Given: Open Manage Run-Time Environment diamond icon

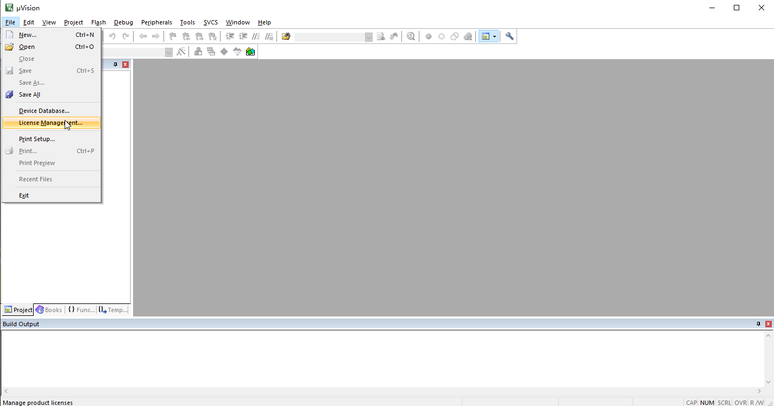Looking at the screenshot, I should tap(224, 52).
